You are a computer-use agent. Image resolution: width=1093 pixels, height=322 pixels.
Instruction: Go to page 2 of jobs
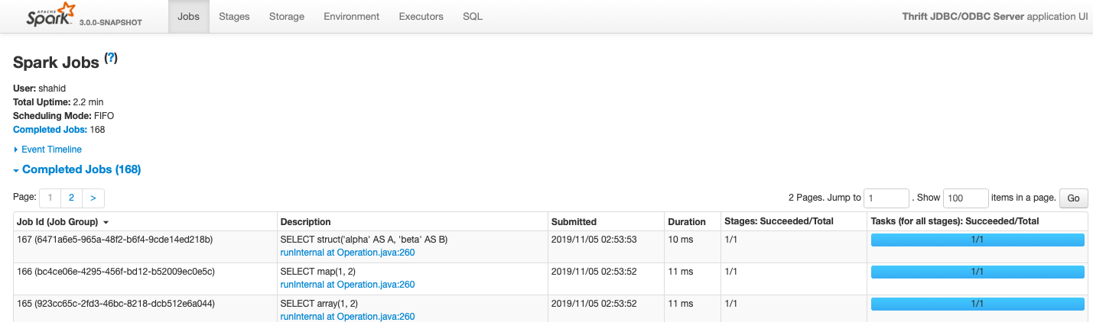tap(71, 198)
